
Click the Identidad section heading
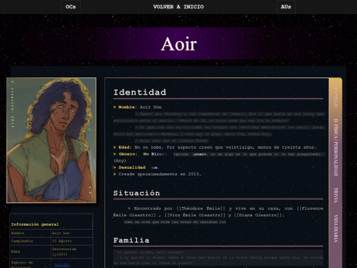(139, 92)
